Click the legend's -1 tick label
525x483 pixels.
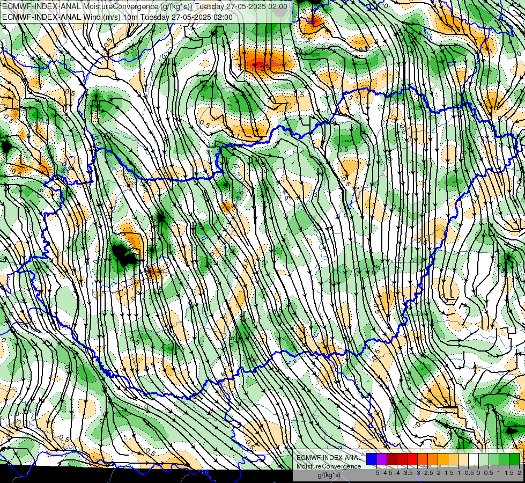[458, 473]
